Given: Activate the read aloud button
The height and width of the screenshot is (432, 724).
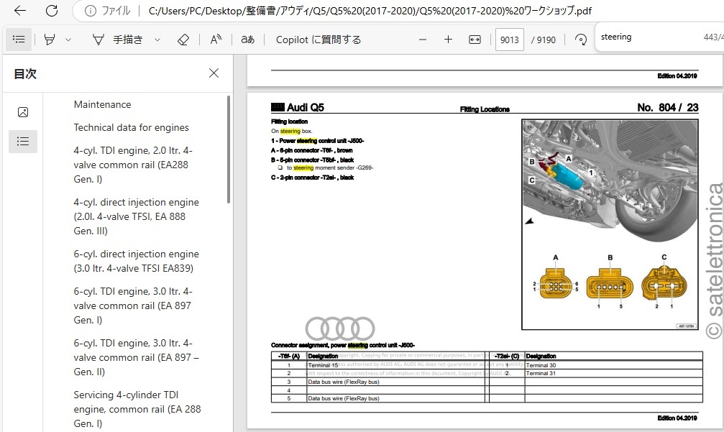Looking at the screenshot, I should (x=216, y=40).
